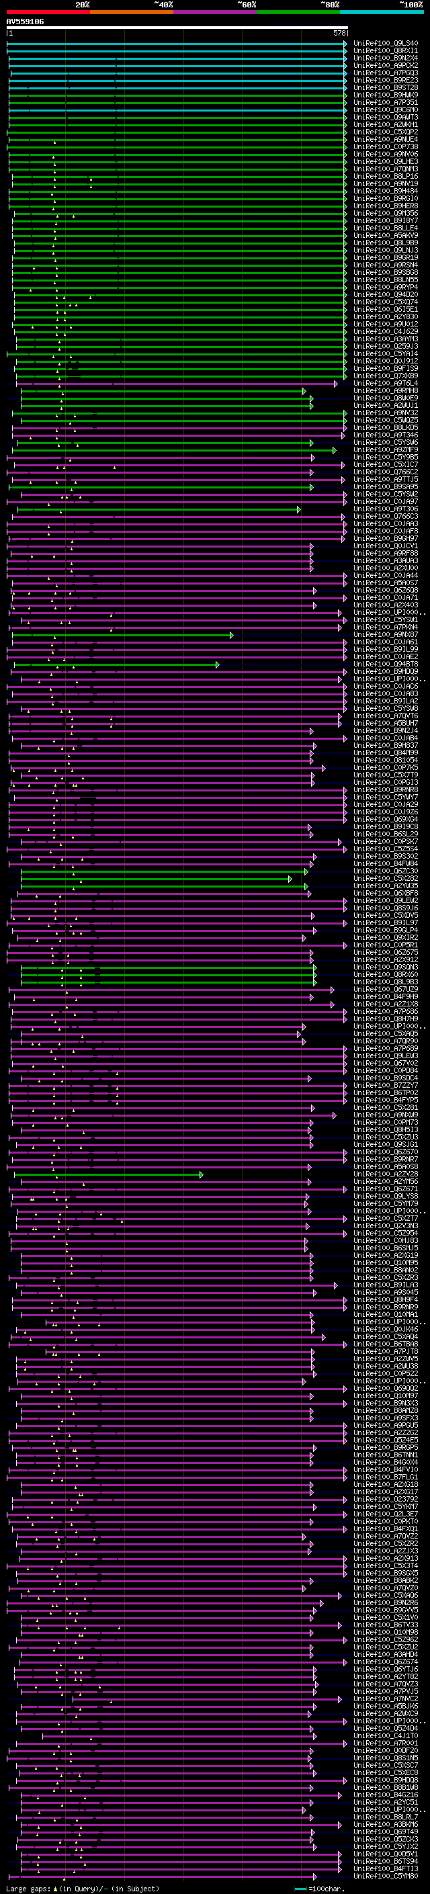
Task: Open hit UniRef100_A9PCK2
Action: [x=386, y=65]
